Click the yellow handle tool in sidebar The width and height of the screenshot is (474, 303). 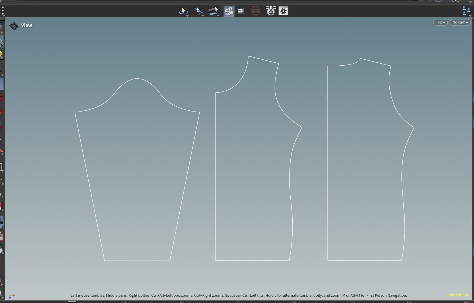pyautogui.click(x=1, y=54)
